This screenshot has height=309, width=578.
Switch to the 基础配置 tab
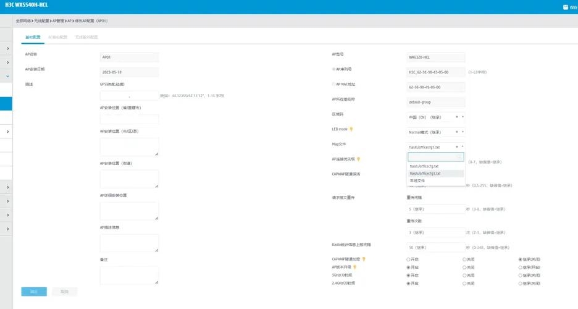tap(33, 37)
